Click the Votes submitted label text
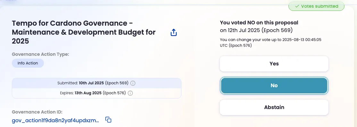This screenshot has width=357, height=127. [320, 6]
